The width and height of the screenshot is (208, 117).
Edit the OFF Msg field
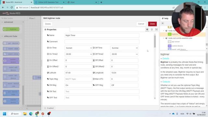point(124,85)
